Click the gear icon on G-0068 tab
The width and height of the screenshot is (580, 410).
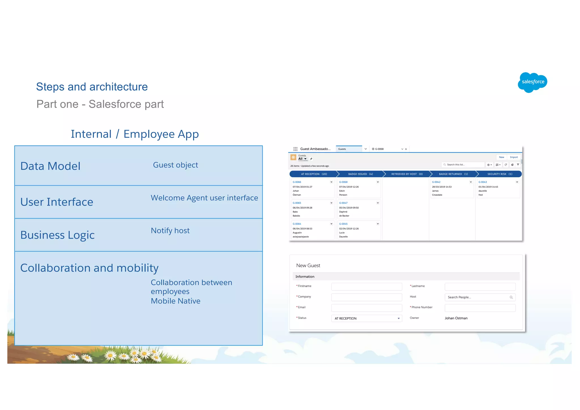373,149
